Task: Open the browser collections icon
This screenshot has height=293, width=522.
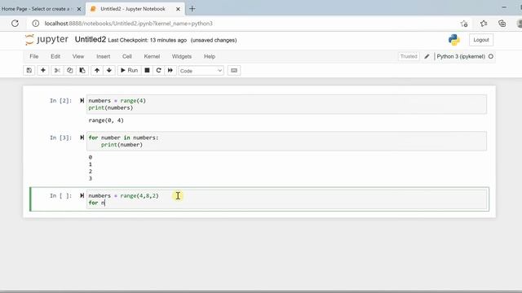Action: (502, 24)
